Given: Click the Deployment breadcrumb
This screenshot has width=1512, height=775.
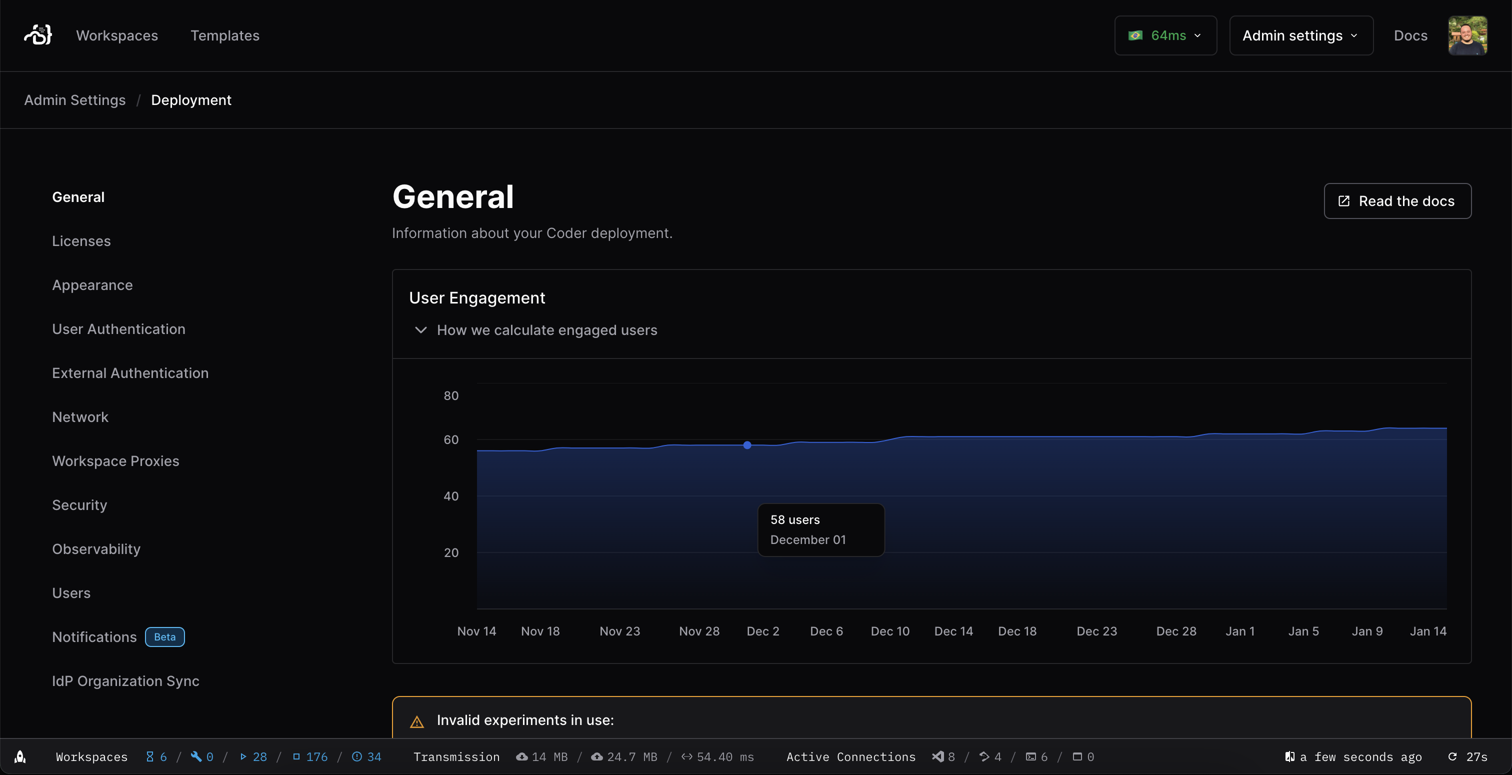Looking at the screenshot, I should (191, 100).
